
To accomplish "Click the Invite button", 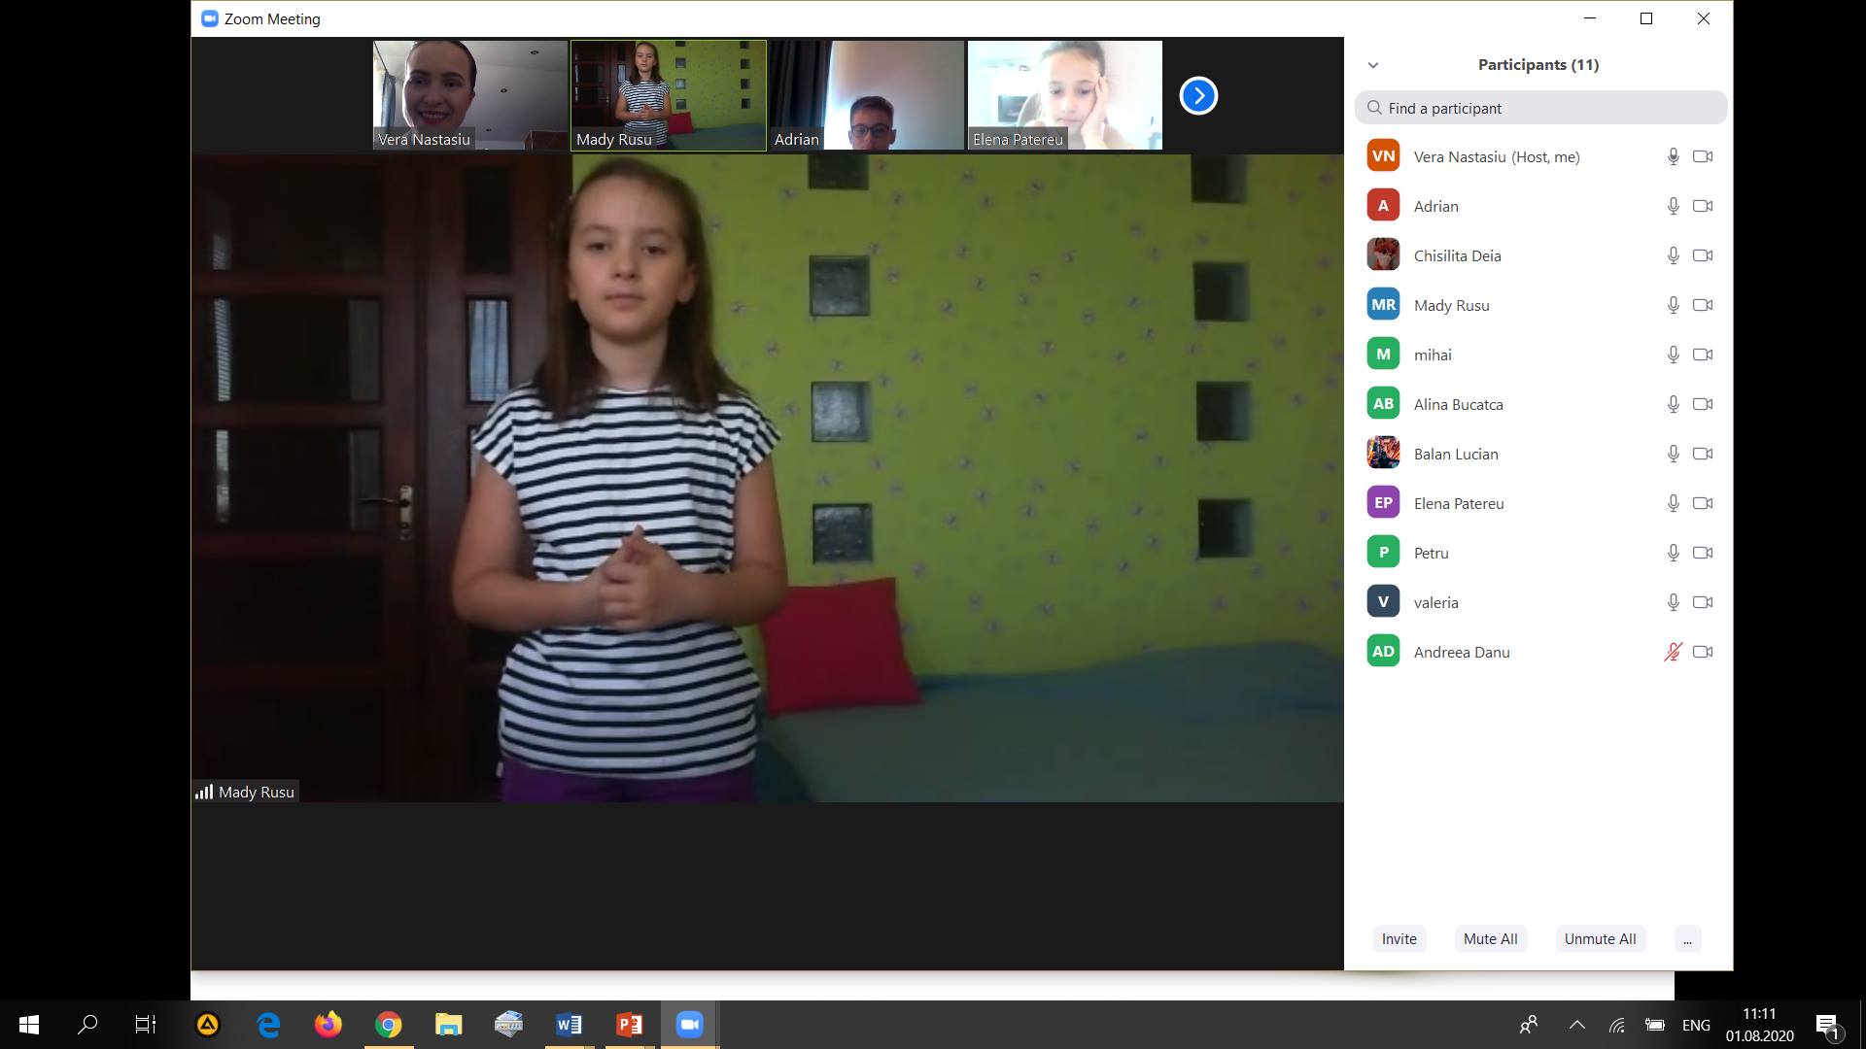I will tap(1399, 939).
